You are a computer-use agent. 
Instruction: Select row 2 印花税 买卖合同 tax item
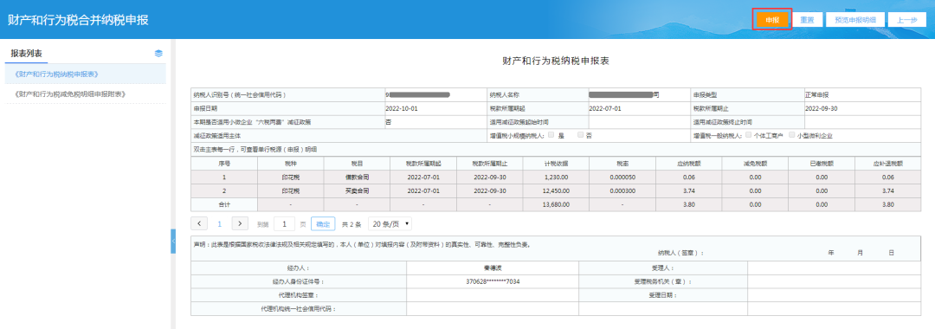pyautogui.click(x=556, y=190)
